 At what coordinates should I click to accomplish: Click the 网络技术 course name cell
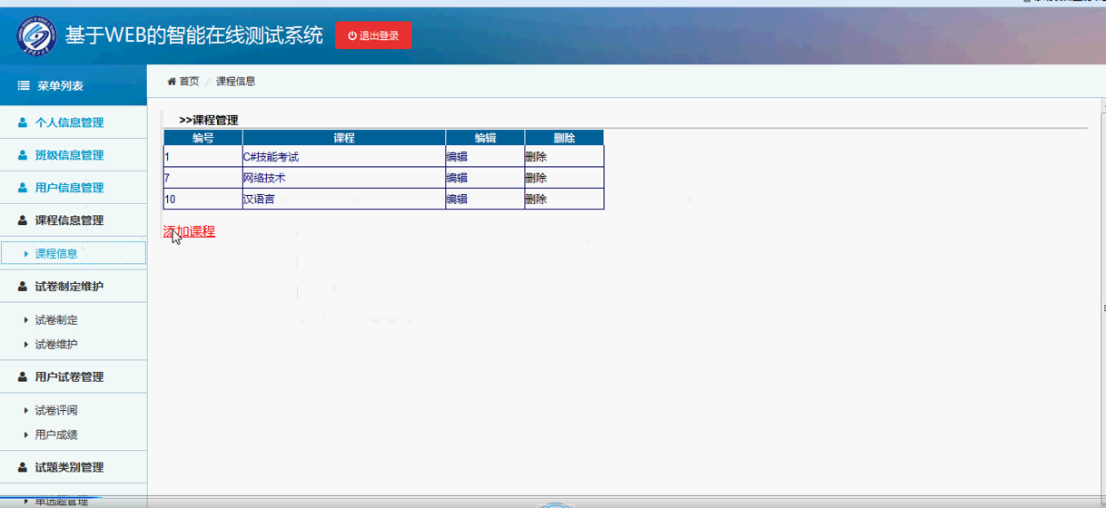(344, 178)
